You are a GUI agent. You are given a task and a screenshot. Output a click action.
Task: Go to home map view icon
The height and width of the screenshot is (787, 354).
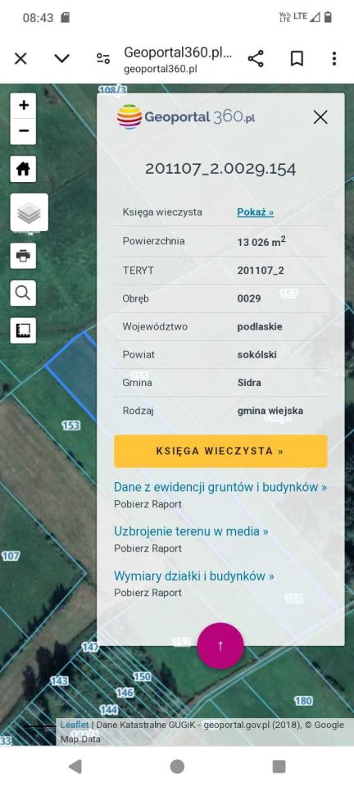(x=23, y=169)
